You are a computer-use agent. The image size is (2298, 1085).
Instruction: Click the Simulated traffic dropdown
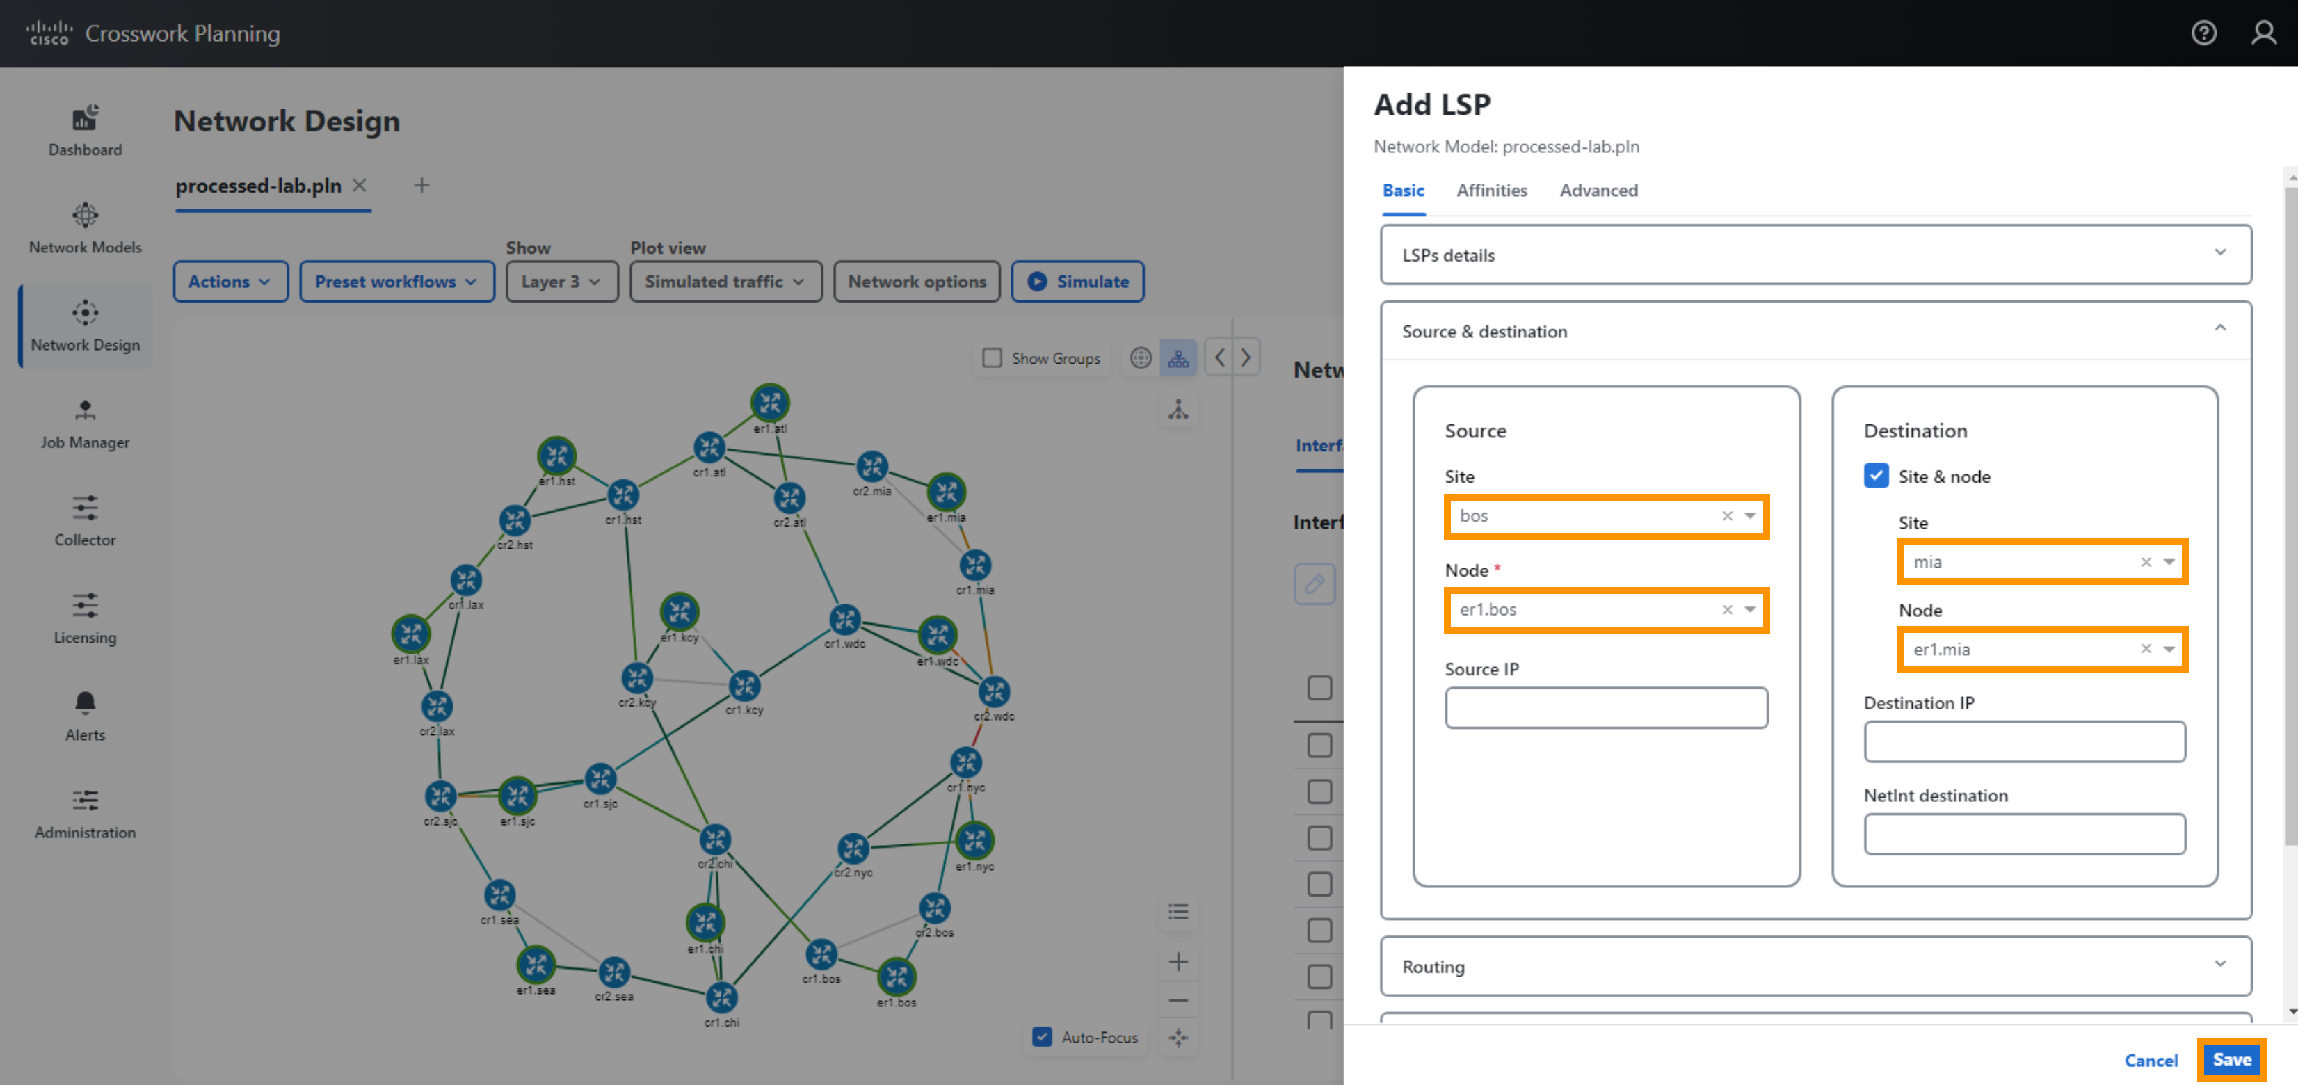click(723, 280)
